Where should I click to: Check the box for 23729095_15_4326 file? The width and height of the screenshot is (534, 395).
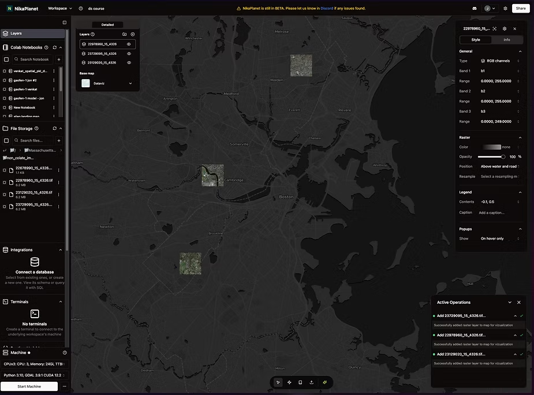coord(5,207)
